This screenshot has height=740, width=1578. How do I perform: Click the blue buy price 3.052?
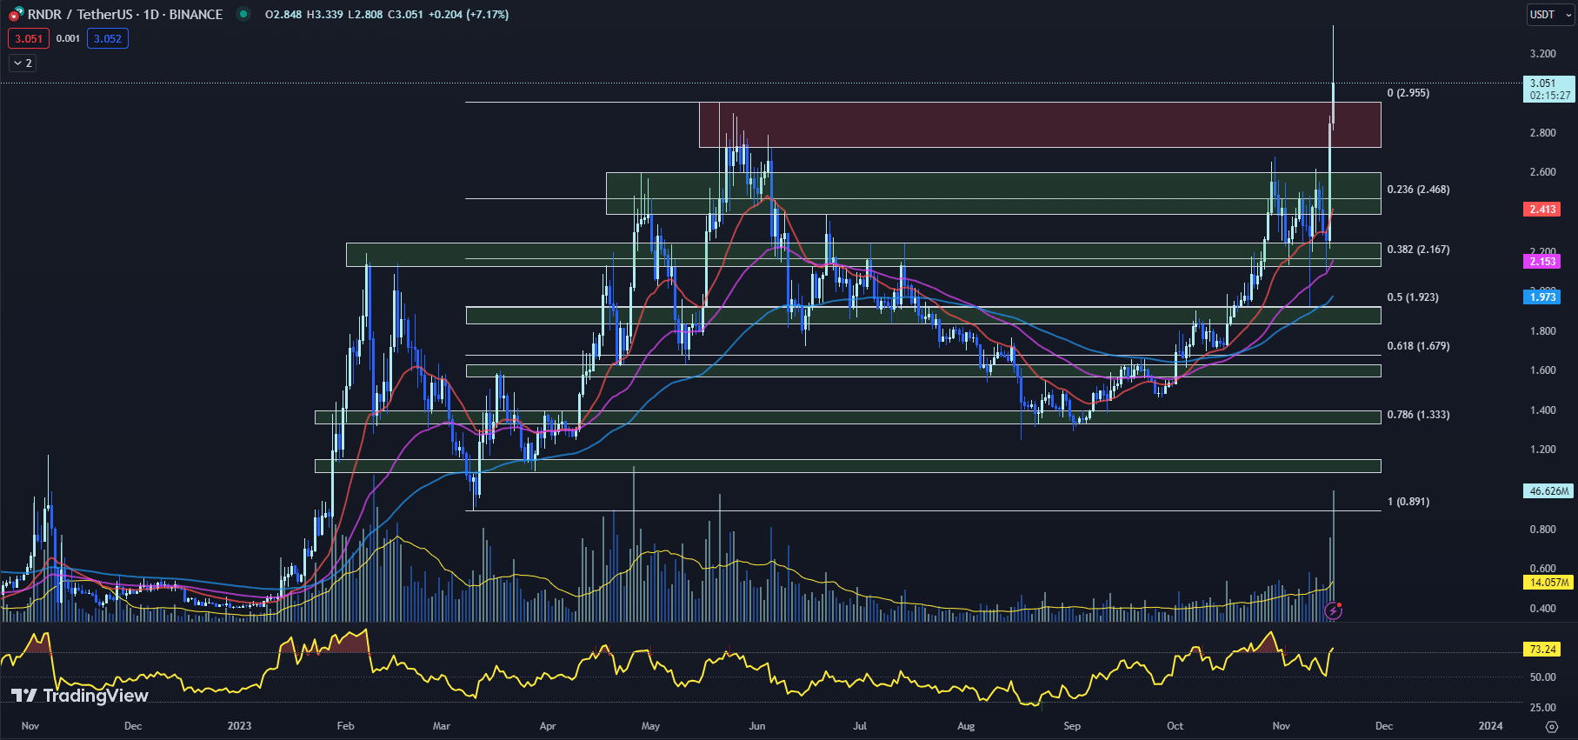pos(108,38)
